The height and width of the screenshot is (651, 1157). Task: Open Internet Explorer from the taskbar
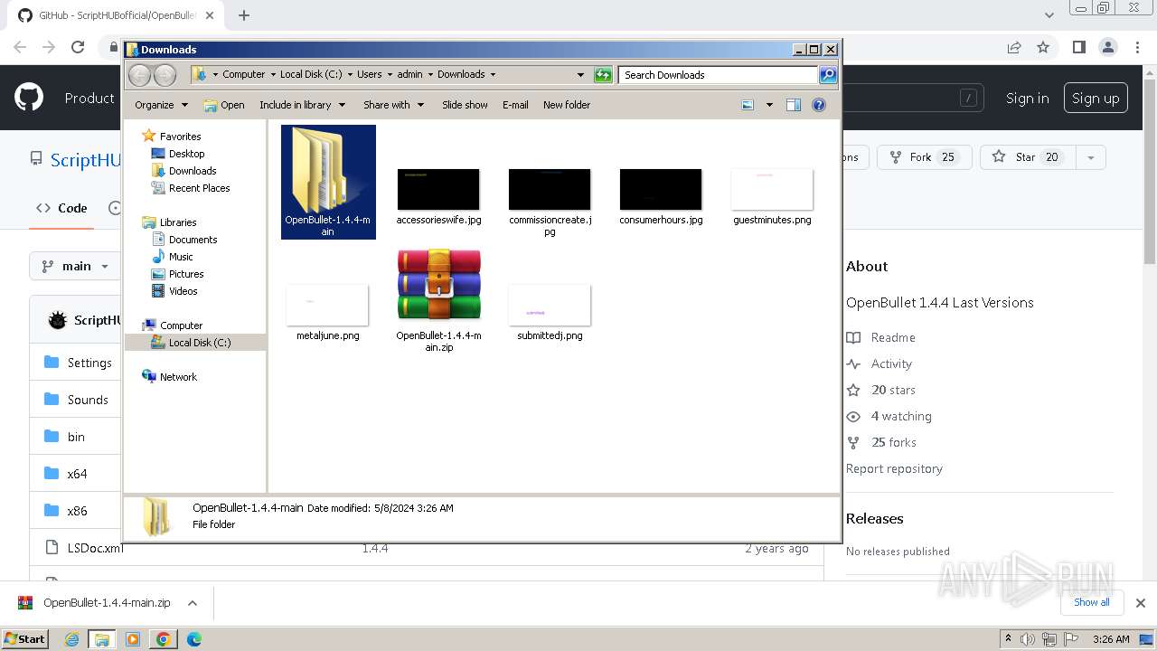coord(72,639)
